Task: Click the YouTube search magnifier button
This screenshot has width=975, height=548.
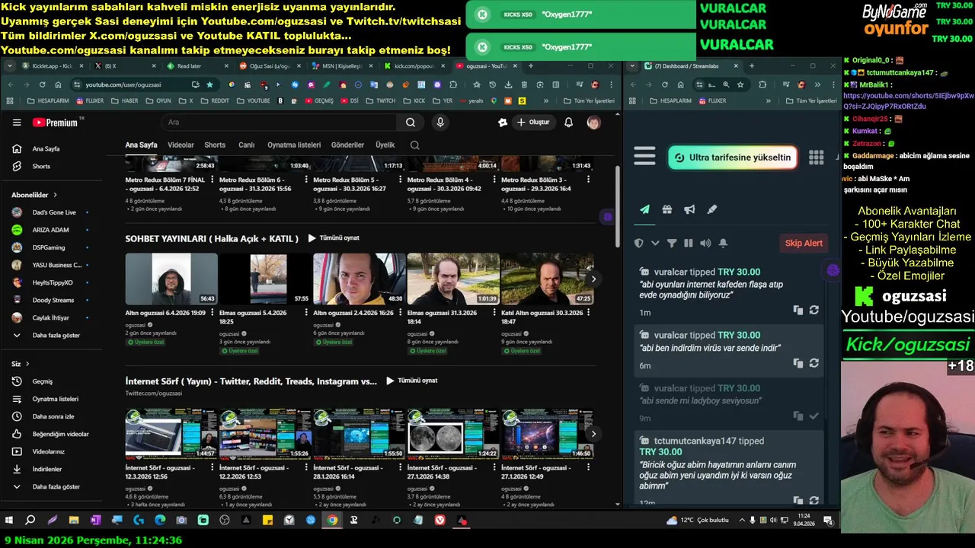Action: pyautogui.click(x=411, y=122)
